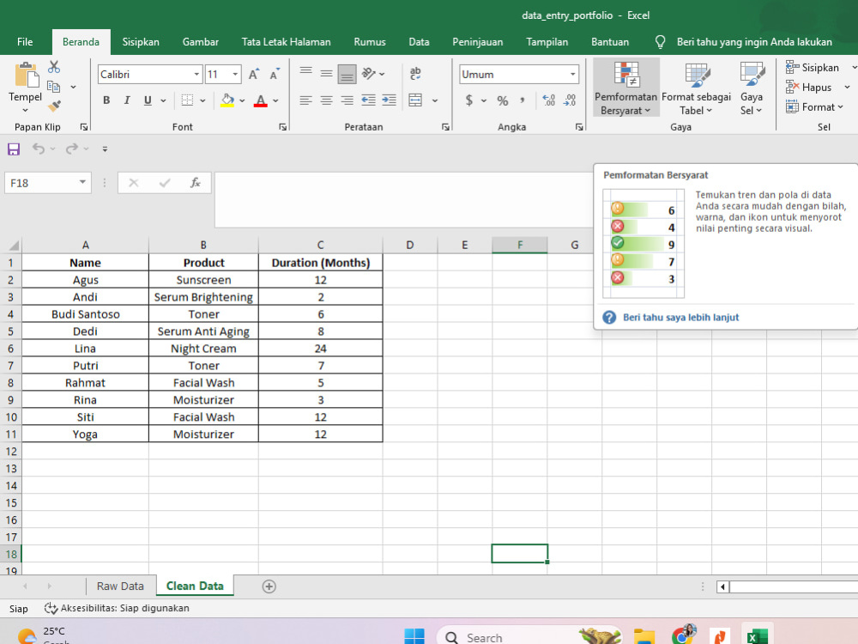This screenshot has width=858, height=644.
Task: Click the Undo arrow
Action: pos(39,149)
